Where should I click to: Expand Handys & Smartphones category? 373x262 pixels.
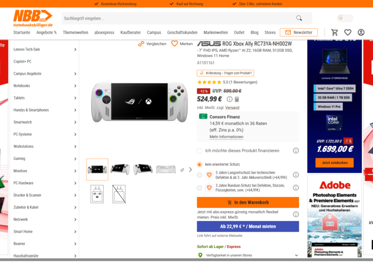coord(75,110)
